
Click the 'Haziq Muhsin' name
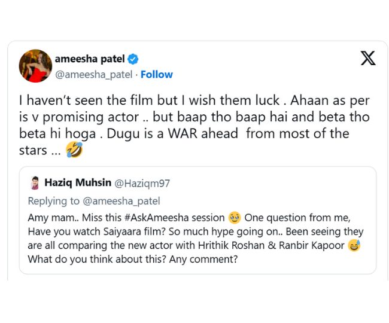[x=75, y=184]
